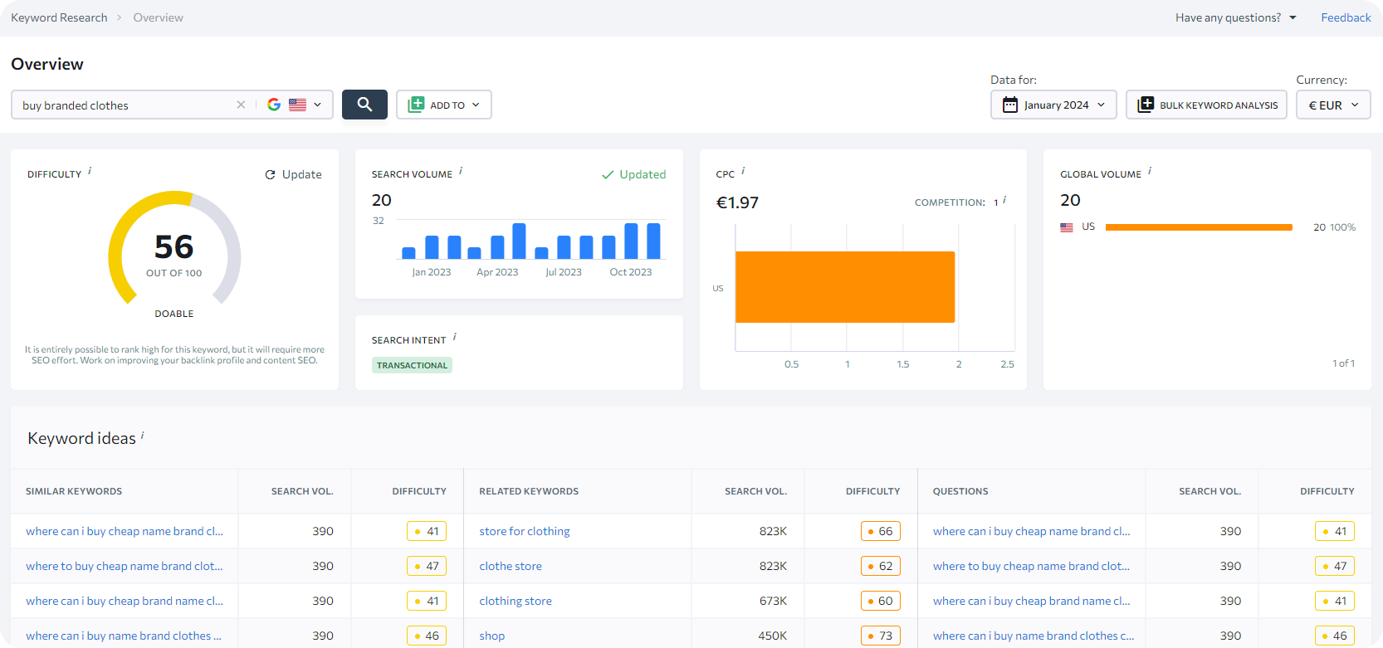Click the Search Intent info icon
This screenshot has width=1383, height=648.
(x=455, y=338)
